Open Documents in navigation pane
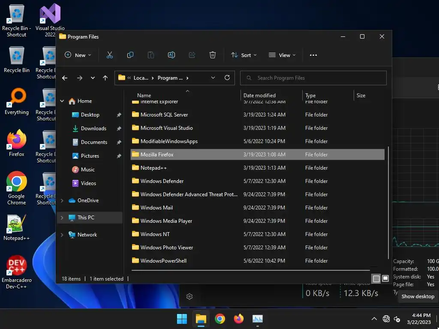 pos(94,142)
